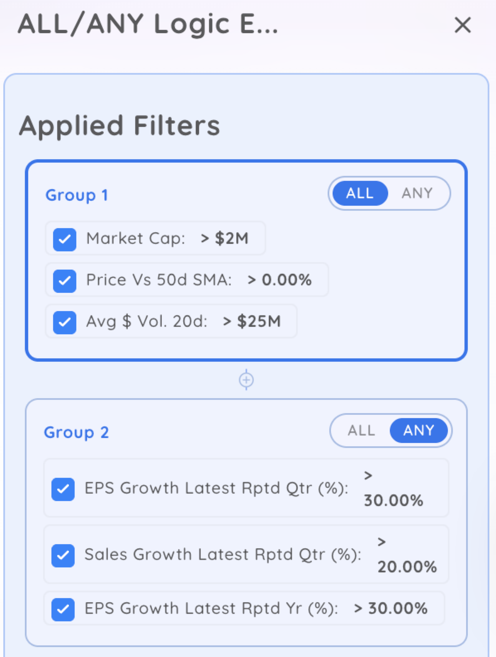Disable EPS Growth Latest Rptd Yr checkbox
Screen dimensions: 496x657
click(x=63, y=609)
